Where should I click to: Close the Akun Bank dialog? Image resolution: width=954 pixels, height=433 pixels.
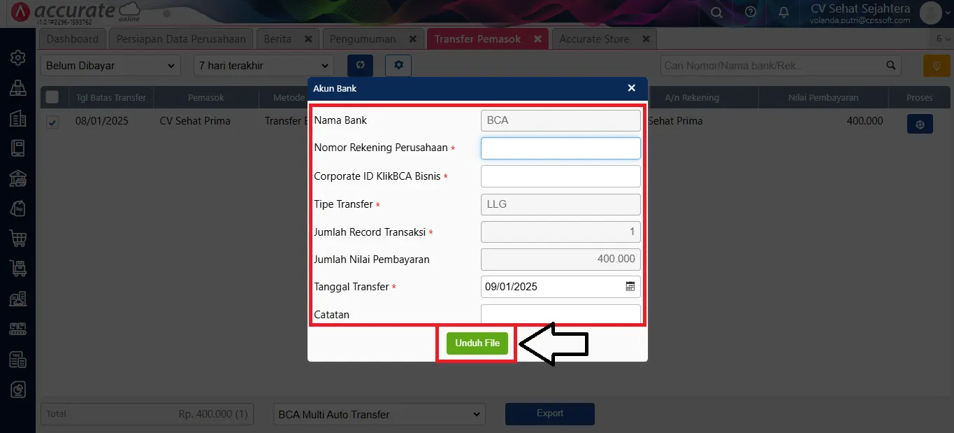coord(631,88)
